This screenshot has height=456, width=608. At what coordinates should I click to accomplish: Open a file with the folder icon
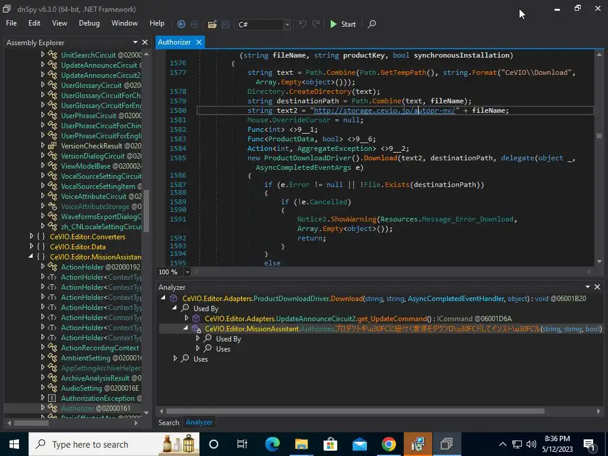(x=212, y=24)
